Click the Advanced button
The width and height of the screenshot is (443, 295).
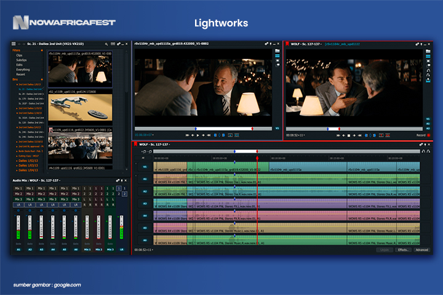(422, 250)
